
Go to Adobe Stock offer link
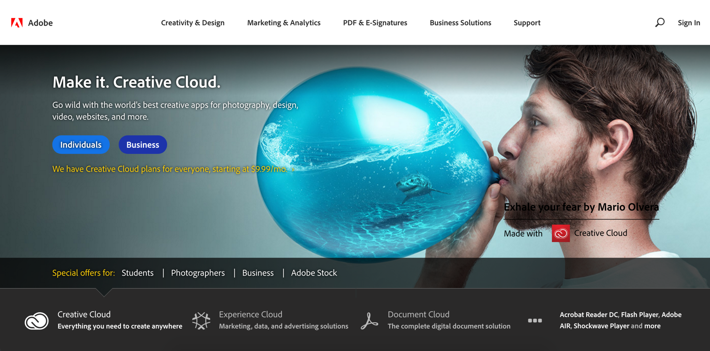coord(314,273)
